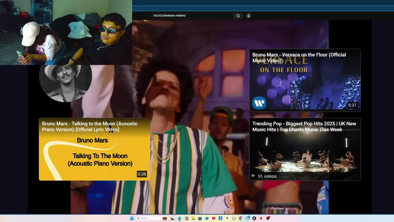The image size is (394, 222).
Task: Open TikTok from the taskbar
Action: 254,218
